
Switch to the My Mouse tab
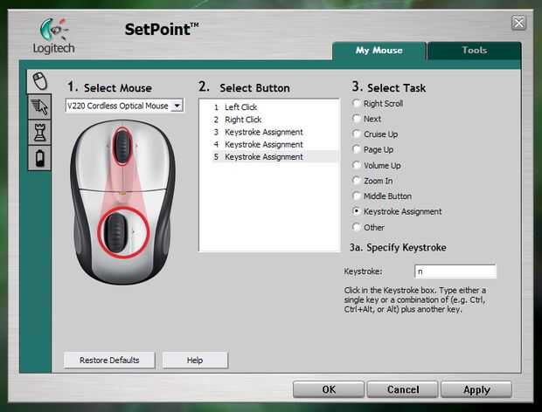coord(379,51)
